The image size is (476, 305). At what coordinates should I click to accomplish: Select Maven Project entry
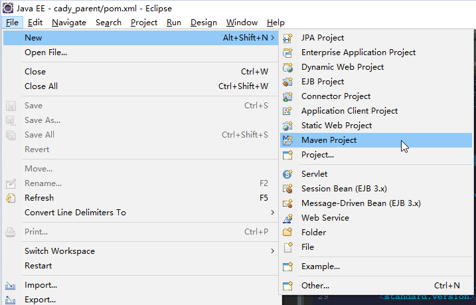click(376, 140)
